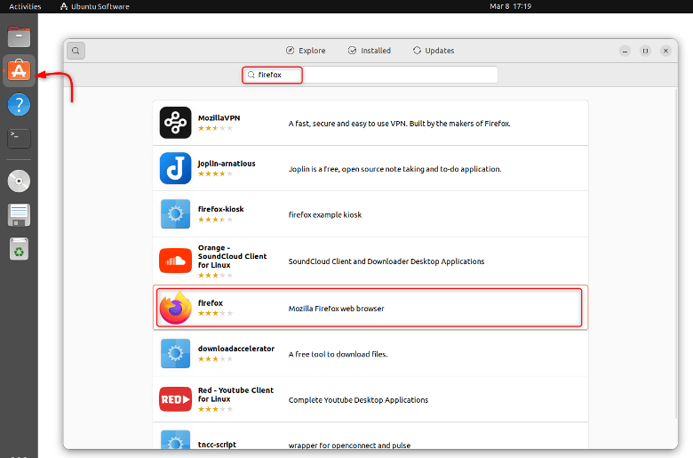This screenshot has height=458, width=693.
Task: Click the Orange SoundCloud app icon
Action: coord(175,261)
